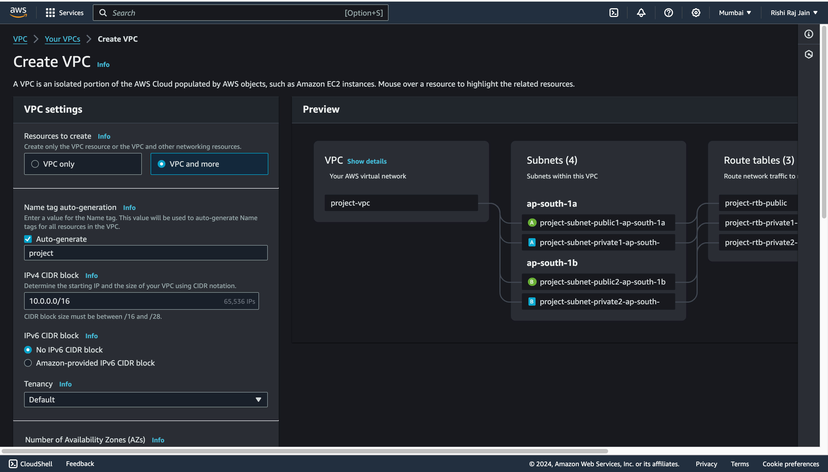828x472 pixels.
Task: Click Info beside Name tag auto-generation
Action: pyautogui.click(x=129, y=208)
